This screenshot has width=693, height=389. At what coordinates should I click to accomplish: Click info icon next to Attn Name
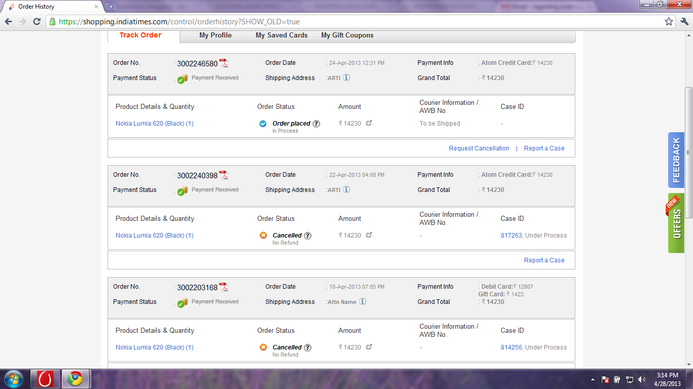click(x=363, y=301)
